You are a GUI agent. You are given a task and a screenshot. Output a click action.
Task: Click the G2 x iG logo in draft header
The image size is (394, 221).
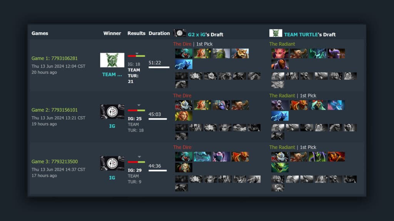coord(180,33)
